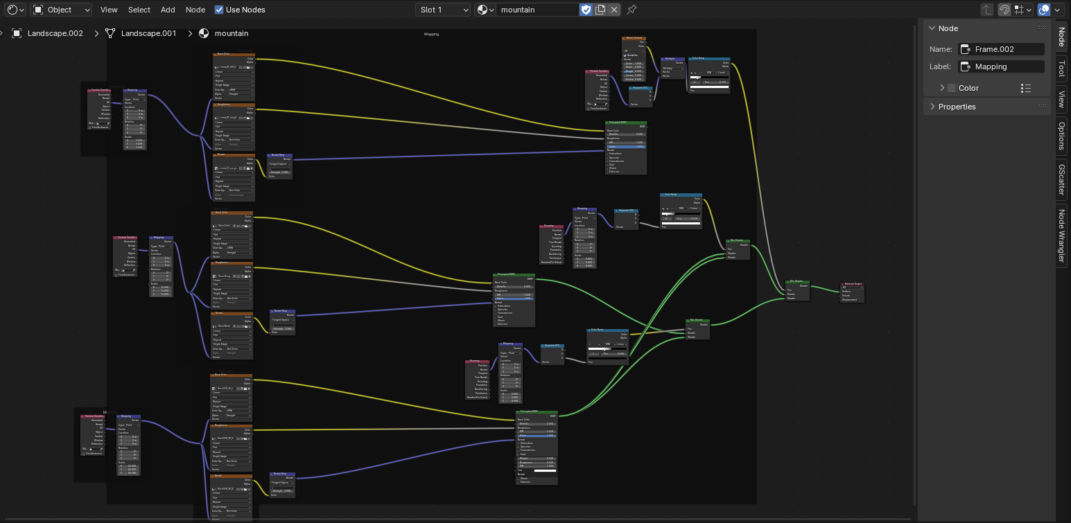Select Mix Shader node connected to Material Output
Viewport: 1071px width, 523px height.
point(797,281)
